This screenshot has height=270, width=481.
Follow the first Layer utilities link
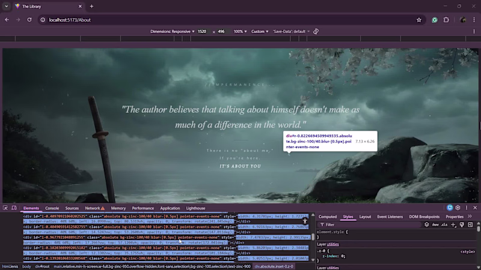[333, 244]
